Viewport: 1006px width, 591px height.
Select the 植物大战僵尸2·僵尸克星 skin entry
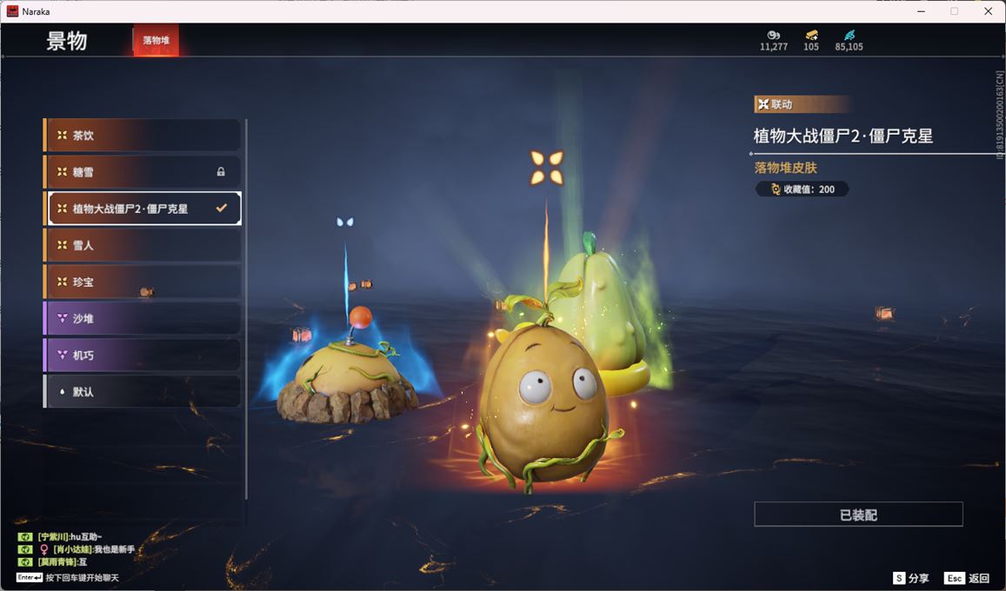[143, 209]
